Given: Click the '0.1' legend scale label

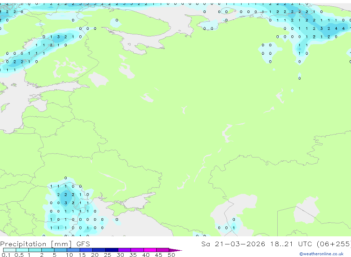Looking at the screenshot, I should point(6,255).
